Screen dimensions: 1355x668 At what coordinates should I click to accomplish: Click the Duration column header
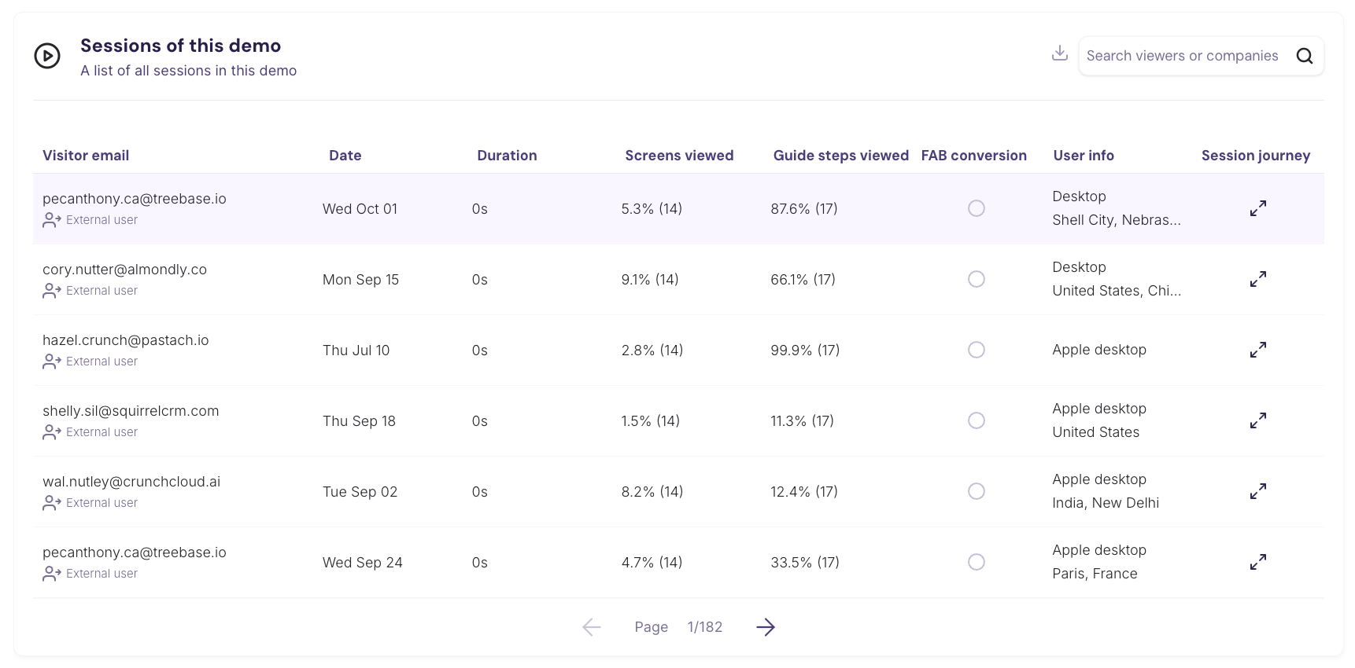click(507, 156)
